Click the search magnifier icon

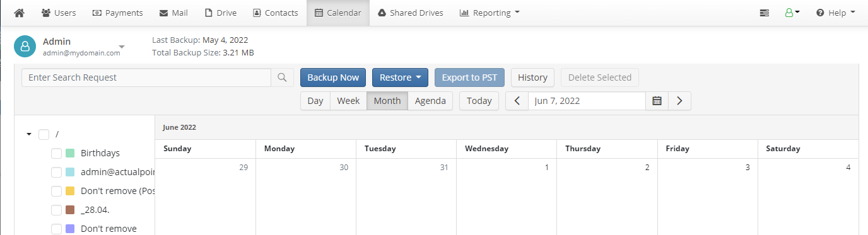(x=283, y=77)
